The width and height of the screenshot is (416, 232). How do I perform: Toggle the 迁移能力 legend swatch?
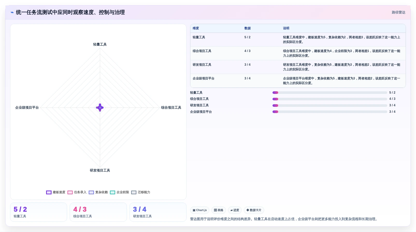point(134,192)
